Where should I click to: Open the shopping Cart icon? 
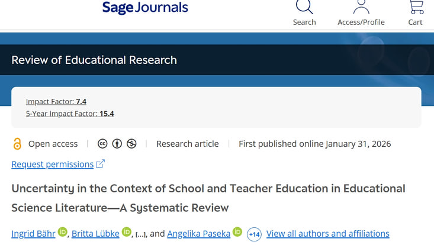(416, 7)
